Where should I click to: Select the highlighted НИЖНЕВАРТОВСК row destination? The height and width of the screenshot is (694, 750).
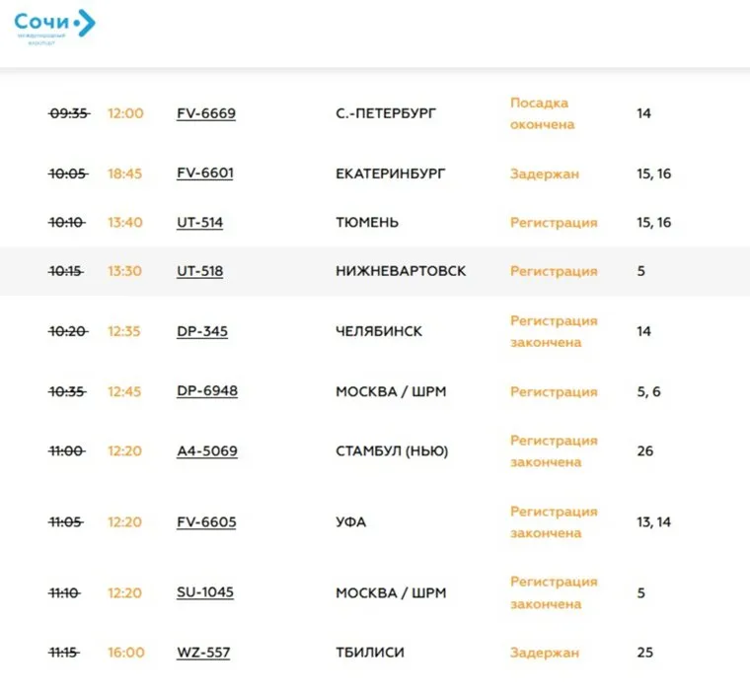pos(401,271)
